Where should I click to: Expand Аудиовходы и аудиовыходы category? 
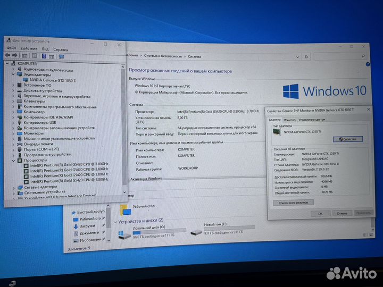tap(13, 69)
